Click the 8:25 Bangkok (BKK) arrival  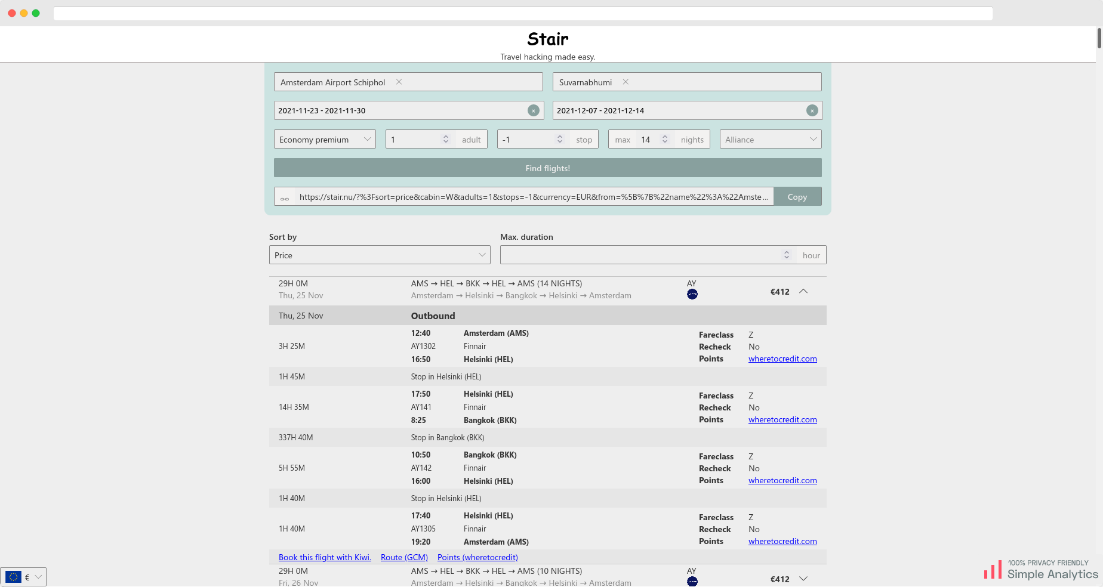464,420
